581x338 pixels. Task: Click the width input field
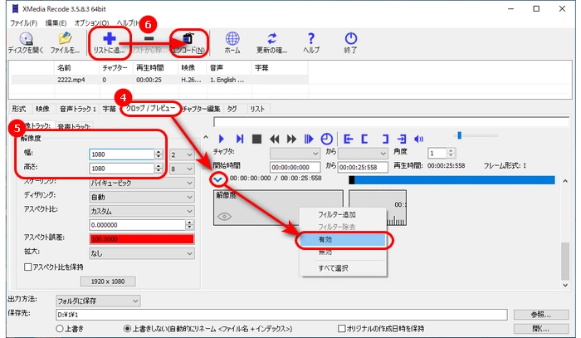coord(120,154)
